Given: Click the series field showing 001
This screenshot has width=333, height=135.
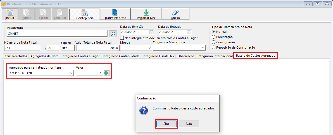Looking at the screenshot, I should 53,48.
